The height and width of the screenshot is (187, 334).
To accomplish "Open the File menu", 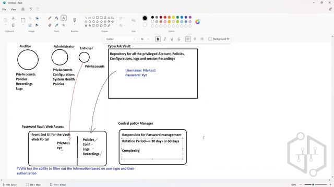I will click(x=4, y=9).
